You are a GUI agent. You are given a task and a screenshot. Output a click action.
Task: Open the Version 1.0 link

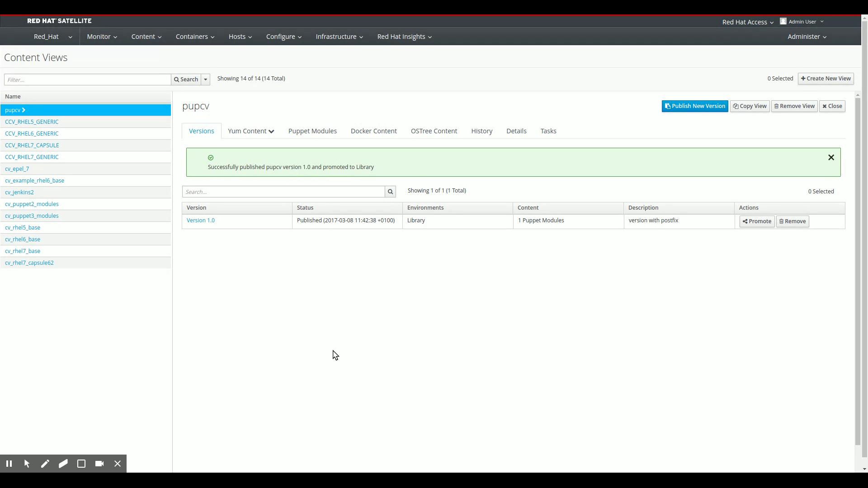tap(201, 221)
